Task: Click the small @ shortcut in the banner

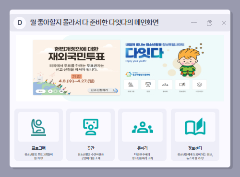Action: 199,85
